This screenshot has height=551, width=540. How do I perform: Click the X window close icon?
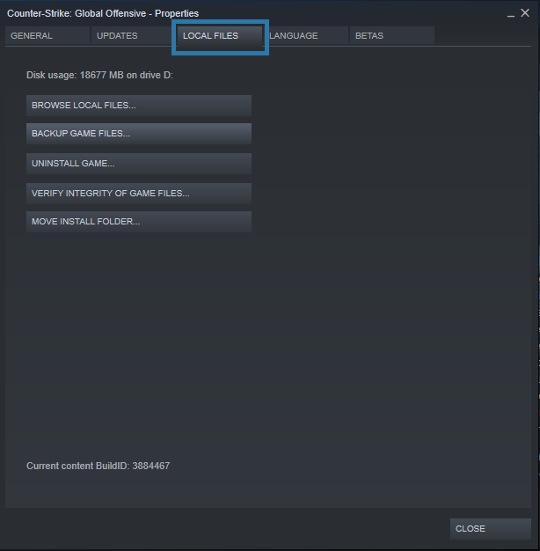pyautogui.click(x=525, y=13)
